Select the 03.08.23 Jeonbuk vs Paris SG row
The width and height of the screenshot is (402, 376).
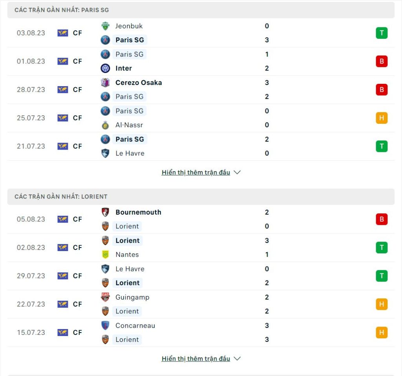201,33
